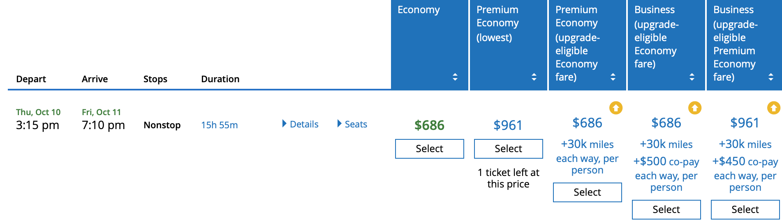Expand flight Details
The width and height of the screenshot is (782, 222).
(301, 124)
